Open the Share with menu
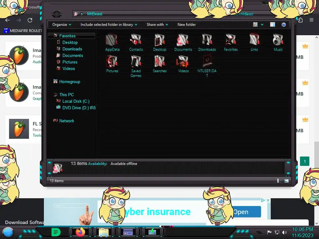 (x=157, y=25)
